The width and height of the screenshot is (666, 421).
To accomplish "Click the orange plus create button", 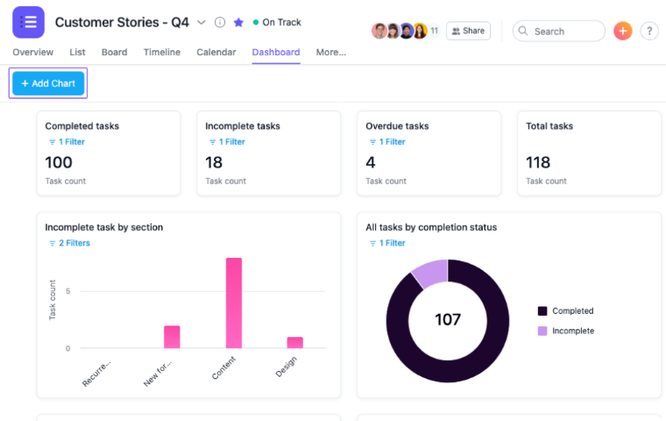I will (623, 31).
